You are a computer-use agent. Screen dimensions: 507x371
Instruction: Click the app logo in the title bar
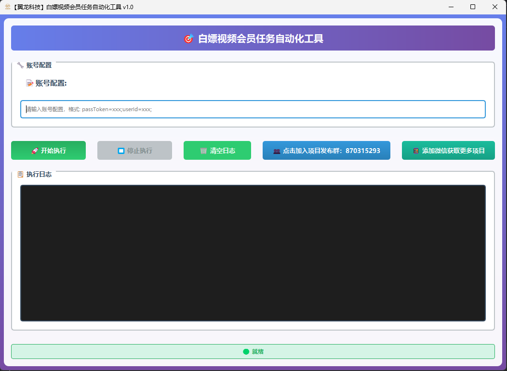tap(7, 7)
